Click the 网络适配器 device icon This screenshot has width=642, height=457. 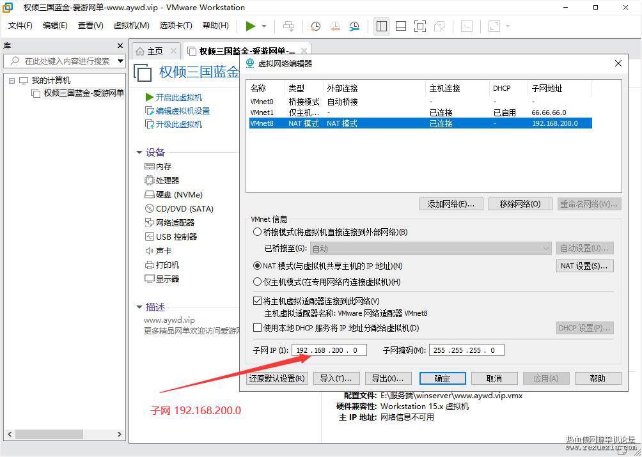click(149, 222)
